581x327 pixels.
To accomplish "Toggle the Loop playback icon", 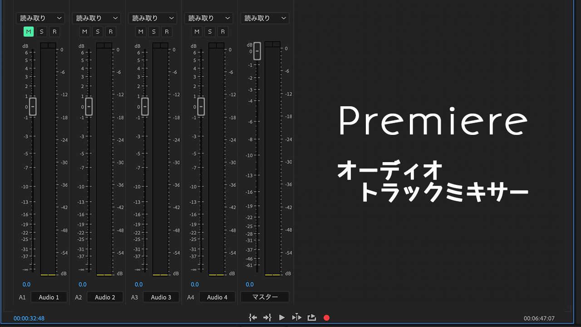I will click(x=312, y=317).
